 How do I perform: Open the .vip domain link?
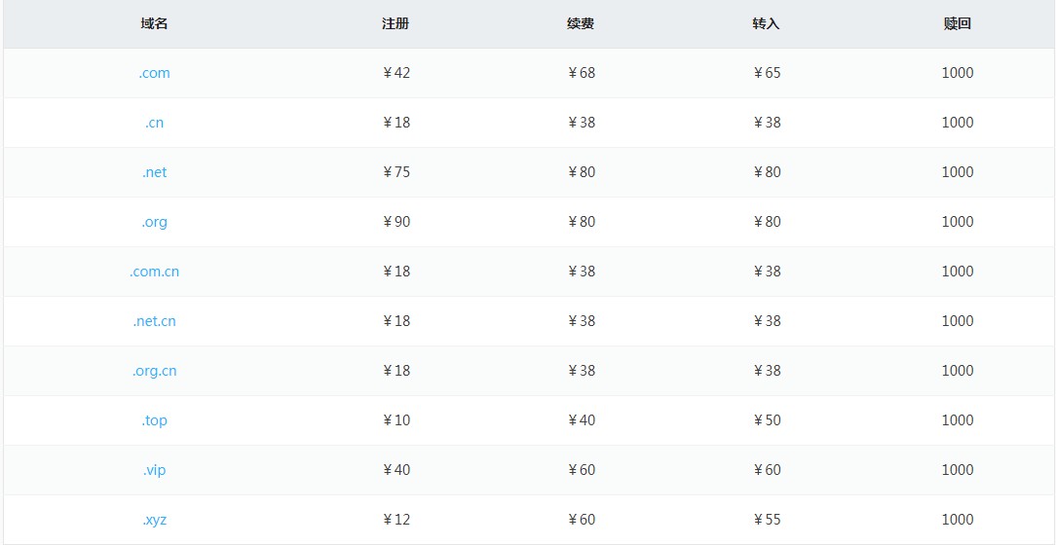coord(154,470)
